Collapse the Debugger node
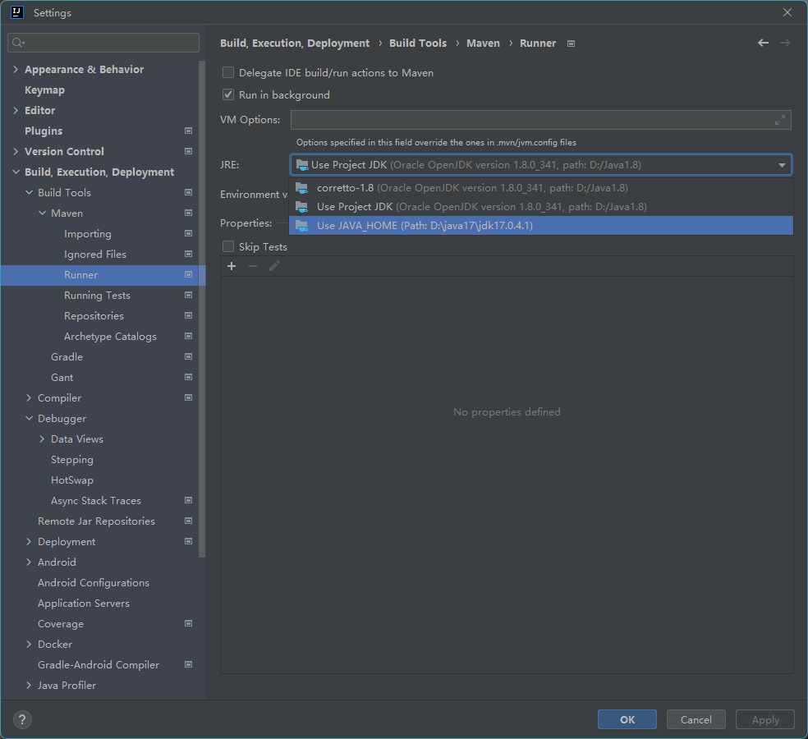This screenshot has width=808, height=739. pos(29,419)
